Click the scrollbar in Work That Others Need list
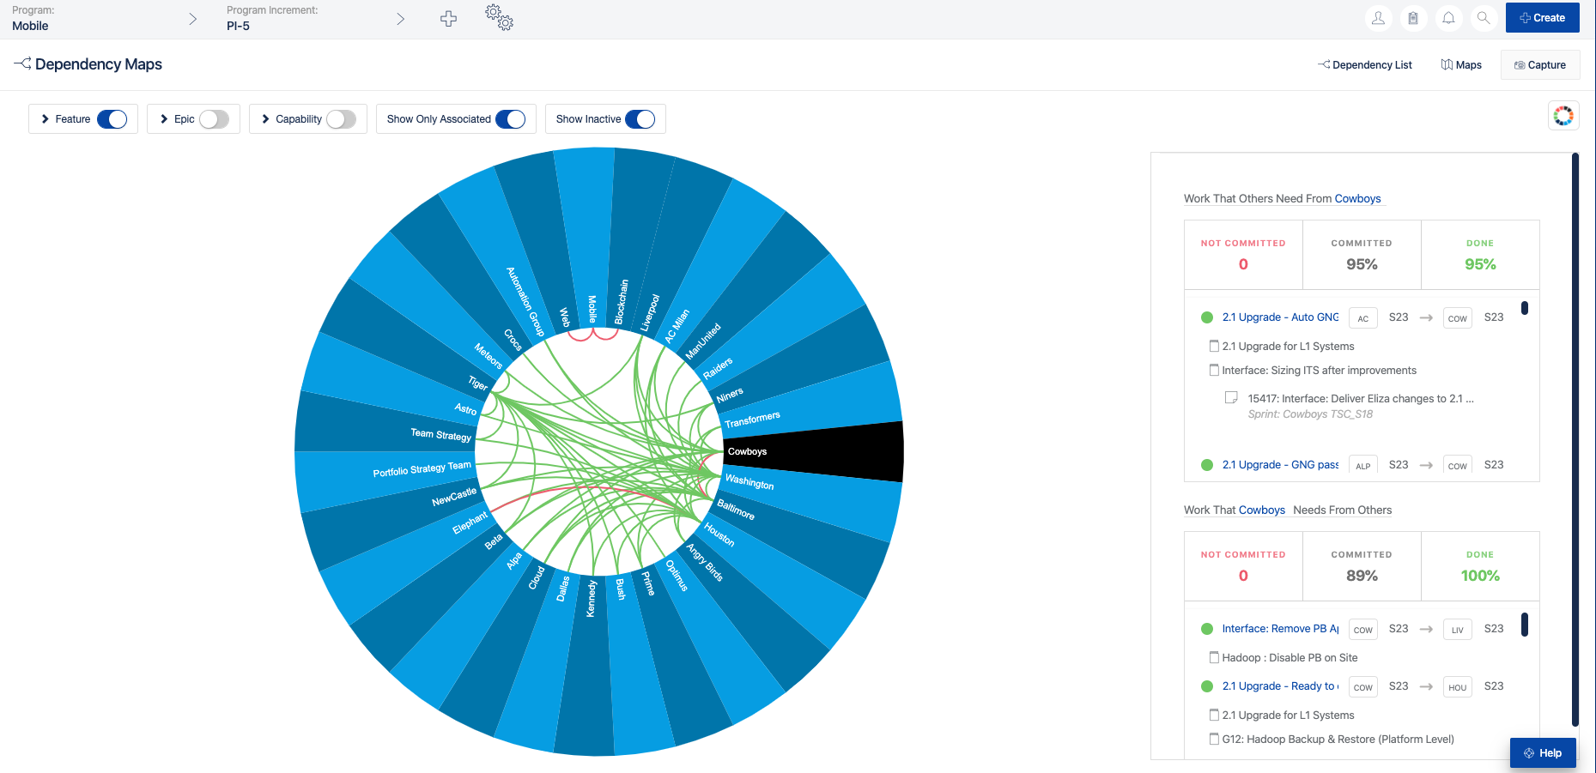The image size is (1596, 773). click(x=1525, y=308)
